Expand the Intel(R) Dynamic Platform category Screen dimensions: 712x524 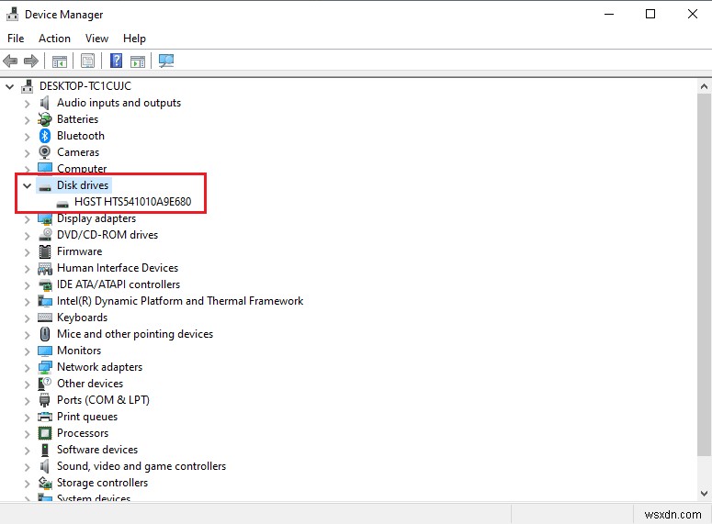pyautogui.click(x=28, y=302)
